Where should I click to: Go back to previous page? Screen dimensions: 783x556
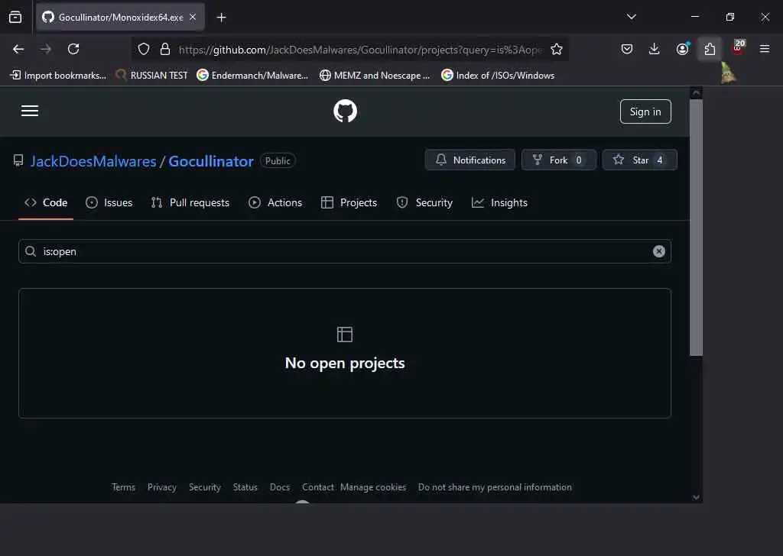(x=18, y=49)
